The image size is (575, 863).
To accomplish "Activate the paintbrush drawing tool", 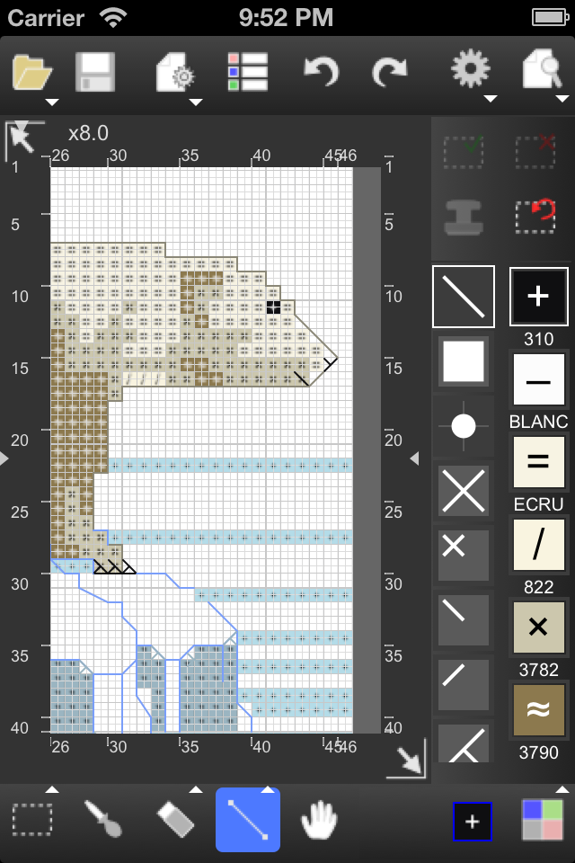I will pyautogui.click(x=103, y=819).
